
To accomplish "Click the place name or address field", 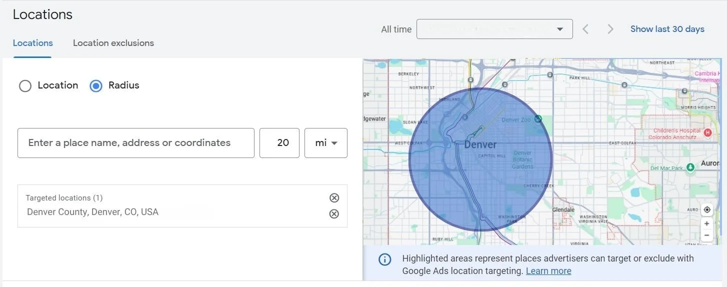I will tap(136, 143).
